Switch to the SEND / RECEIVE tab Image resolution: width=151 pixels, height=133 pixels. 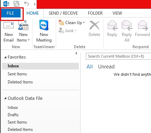tap(63, 13)
